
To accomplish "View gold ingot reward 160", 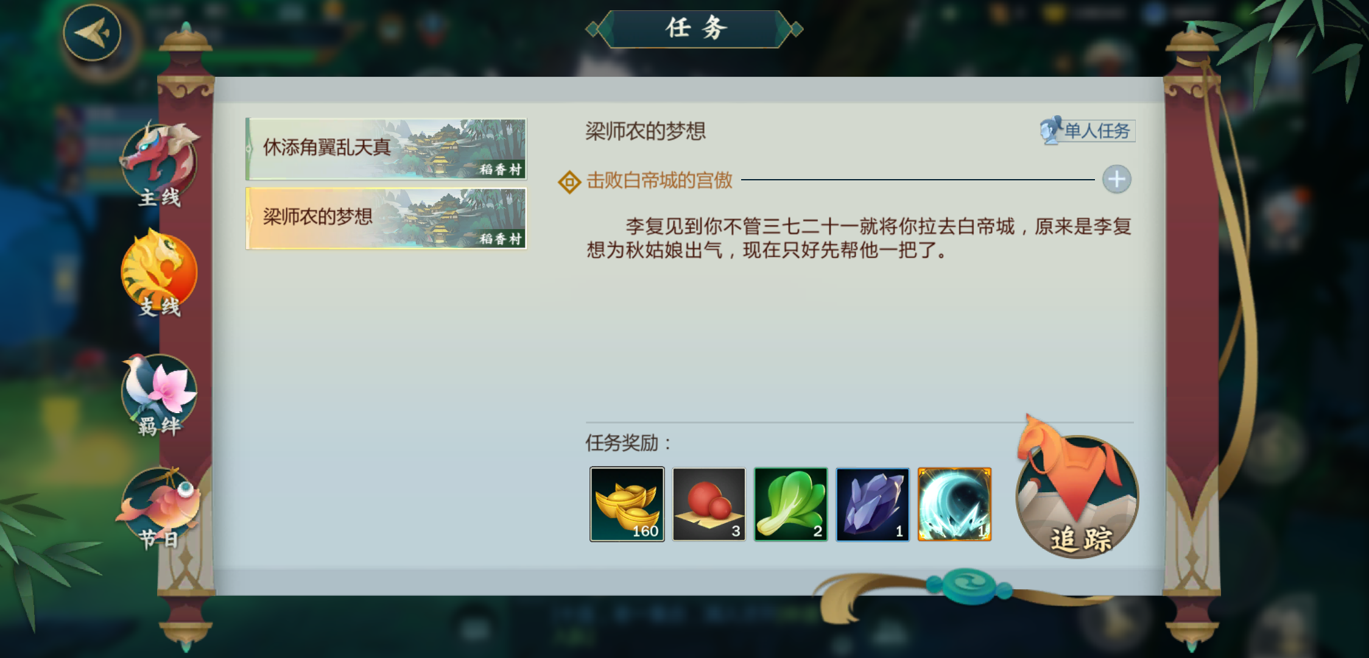I will pos(627,504).
